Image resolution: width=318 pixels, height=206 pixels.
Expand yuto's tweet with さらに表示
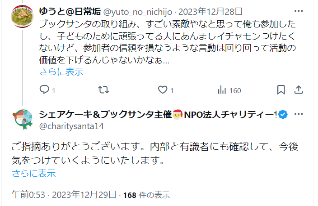point(61,72)
